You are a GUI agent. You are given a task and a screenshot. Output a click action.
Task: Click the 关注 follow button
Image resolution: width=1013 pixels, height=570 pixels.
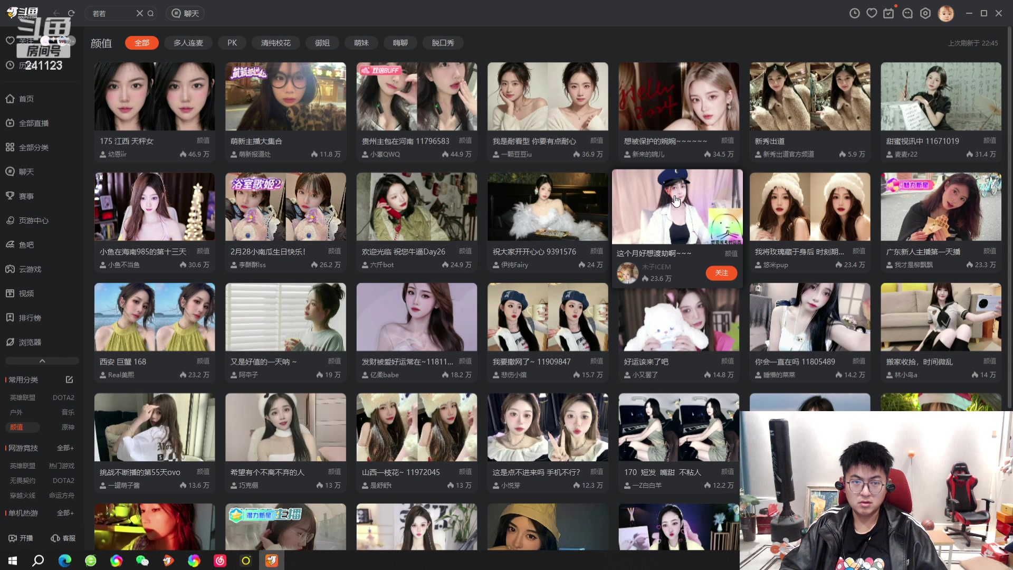(x=721, y=273)
